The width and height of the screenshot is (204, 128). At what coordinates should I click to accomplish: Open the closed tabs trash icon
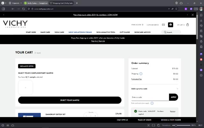pyautogui.click(x=176, y=3)
